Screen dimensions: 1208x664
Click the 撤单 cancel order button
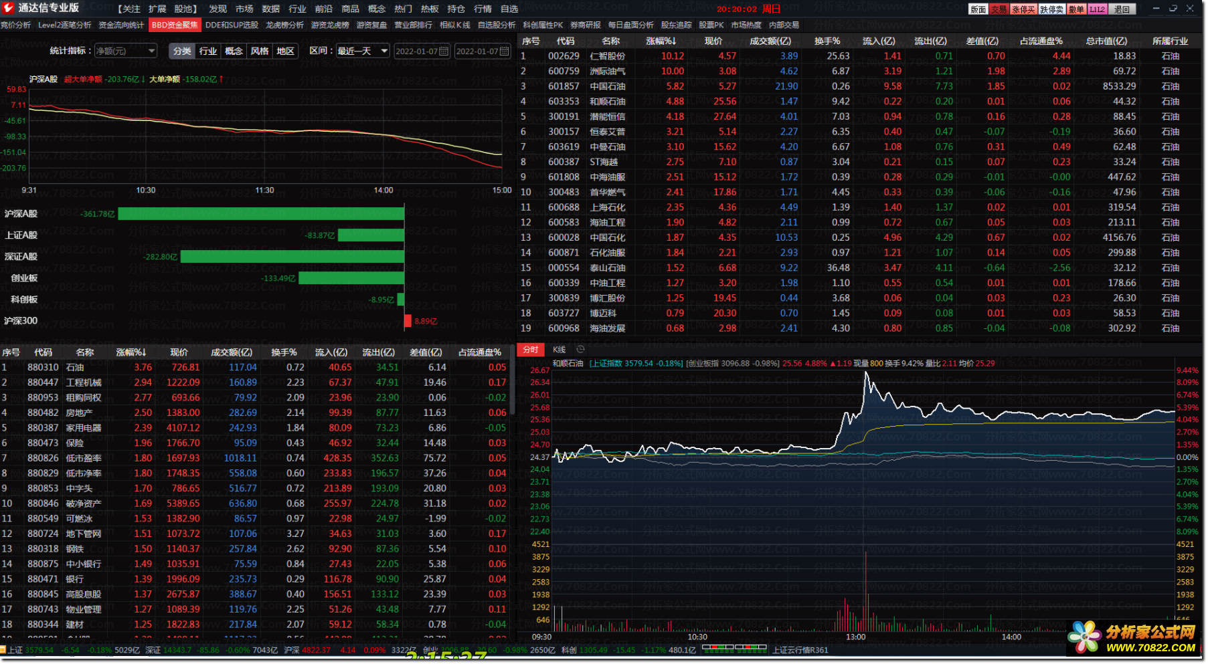pos(1076,9)
